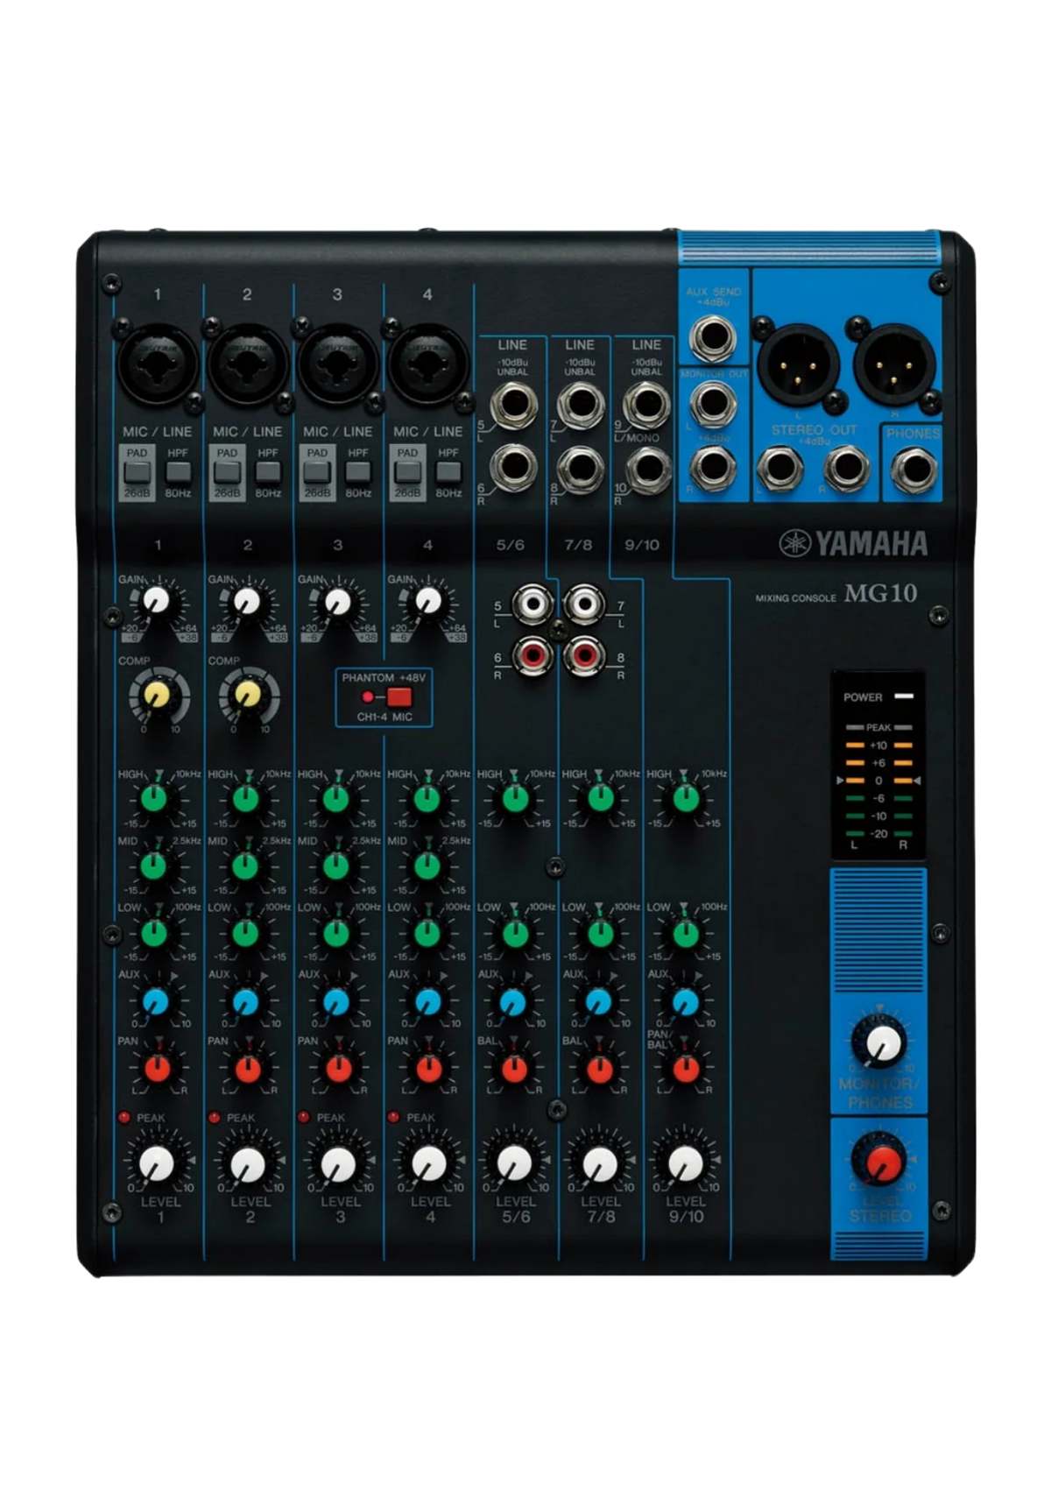Toggle the channel 1 PAD switch
This screenshot has width=1051, height=1498.
[x=138, y=473]
